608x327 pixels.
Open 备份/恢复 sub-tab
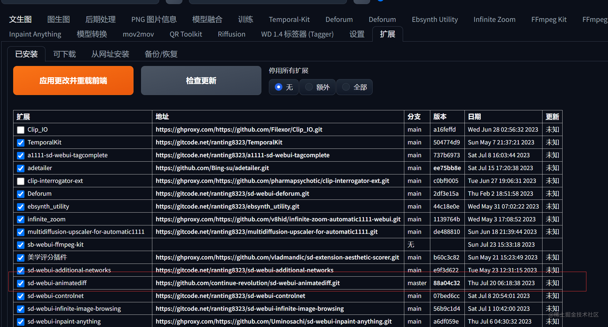pyautogui.click(x=161, y=54)
